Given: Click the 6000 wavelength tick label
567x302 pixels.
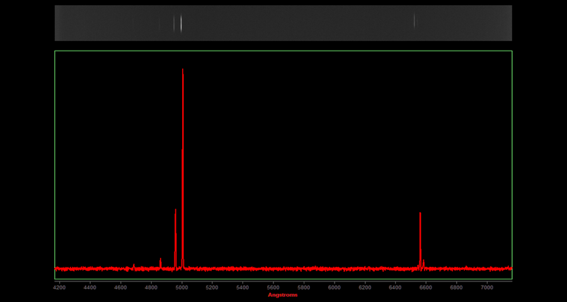Looking at the screenshot, I should pyautogui.click(x=334, y=287).
